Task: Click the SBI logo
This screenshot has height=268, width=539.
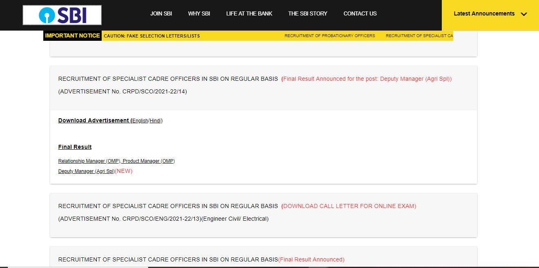Action: click(62, 15)
